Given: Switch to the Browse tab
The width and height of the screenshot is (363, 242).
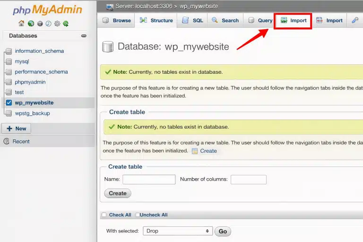Looking at the screenshot, I should click(117, 20).
